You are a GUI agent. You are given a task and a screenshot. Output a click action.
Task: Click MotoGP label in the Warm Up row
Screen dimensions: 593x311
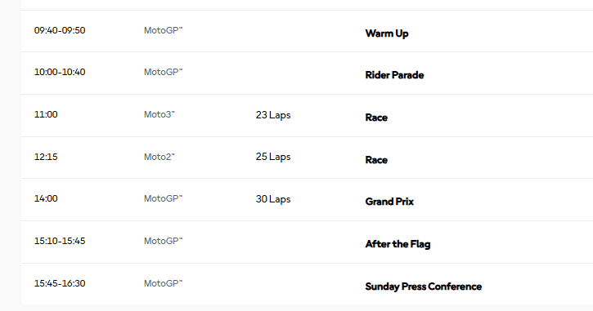click(163, 30)
